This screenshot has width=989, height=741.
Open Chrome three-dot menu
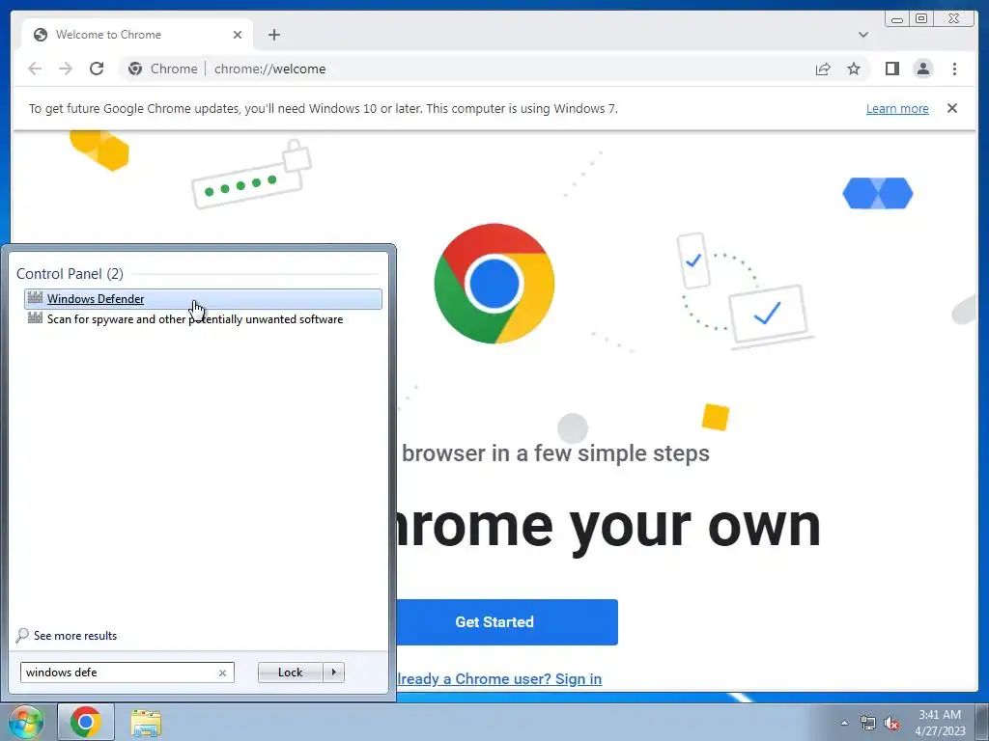click(954, 69)
